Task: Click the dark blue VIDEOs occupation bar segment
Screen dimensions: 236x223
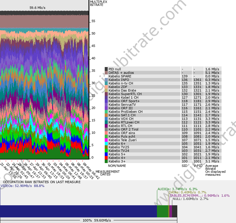Action: [78, 211]
